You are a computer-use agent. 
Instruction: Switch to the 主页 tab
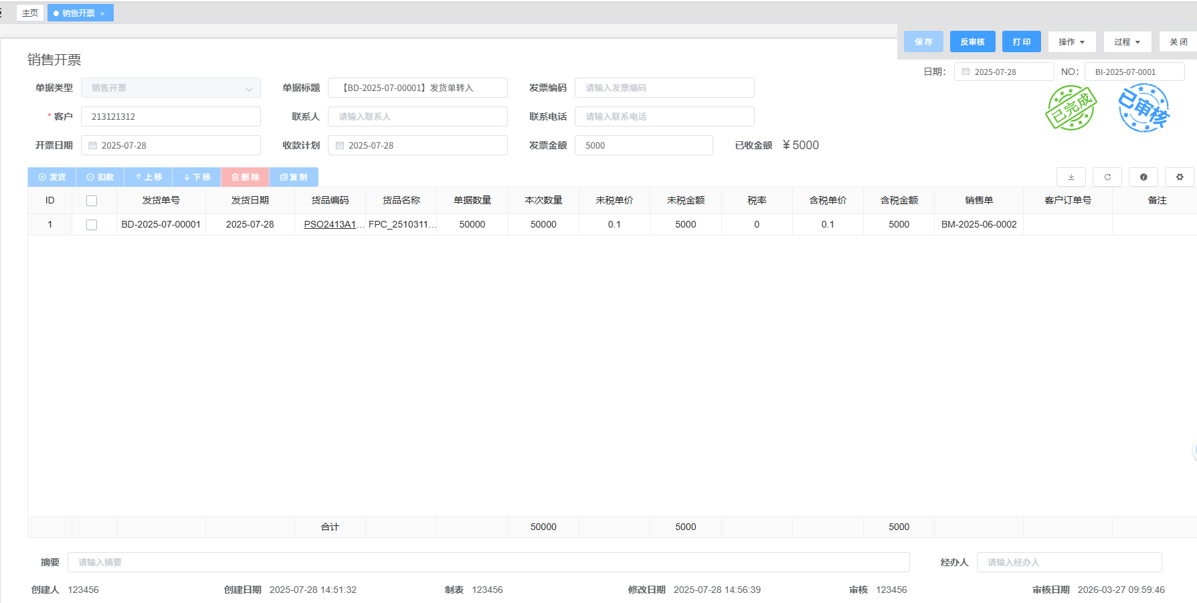pyautogui.click(x=30, y=13)
